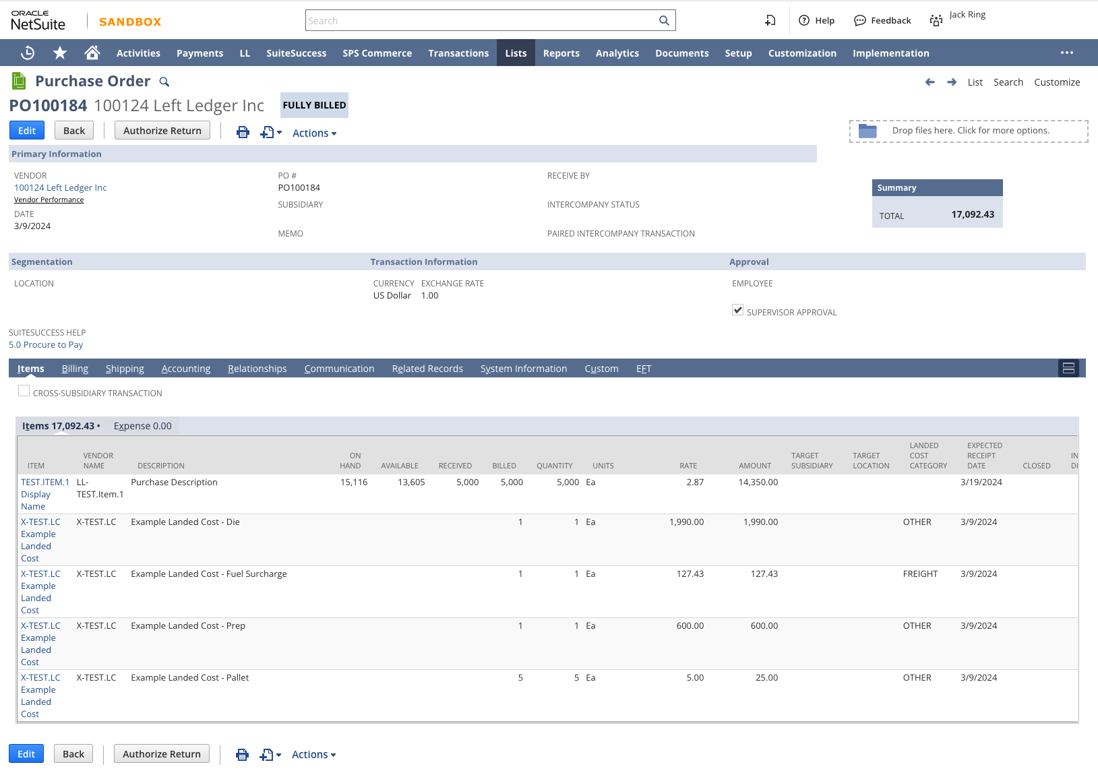Open the 5.0 Procure to Pay link
This screenshot has width=1098, height=775.
[46, 345]
